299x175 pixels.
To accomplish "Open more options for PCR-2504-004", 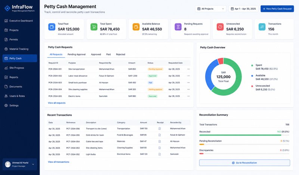I will tap(188, 89).
